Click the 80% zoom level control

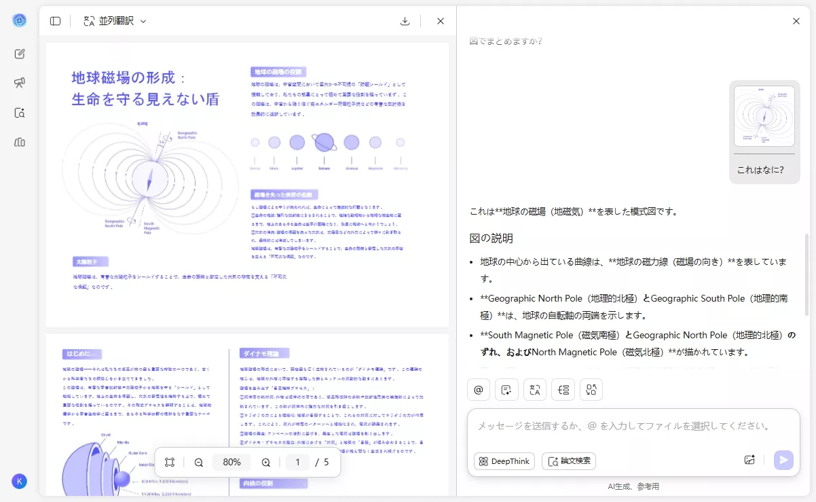coord(231,462)
